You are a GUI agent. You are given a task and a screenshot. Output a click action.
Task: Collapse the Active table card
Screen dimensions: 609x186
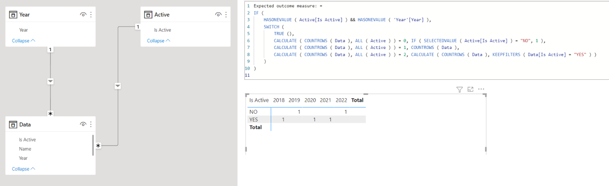[x=158, y=41]
